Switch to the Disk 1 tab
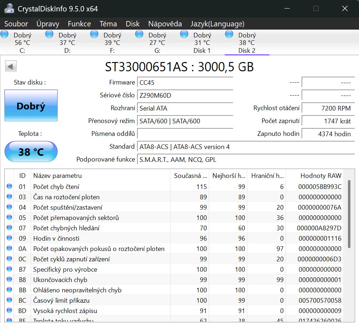 202,43
